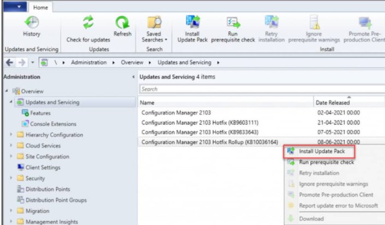This screenshot has width=385, height=225.
Task: Open navigation history dropdown arrow
Action: (x=33, y=63)
